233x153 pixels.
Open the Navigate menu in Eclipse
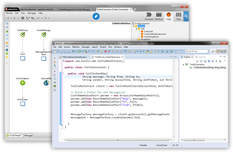(x=86, y=47)
